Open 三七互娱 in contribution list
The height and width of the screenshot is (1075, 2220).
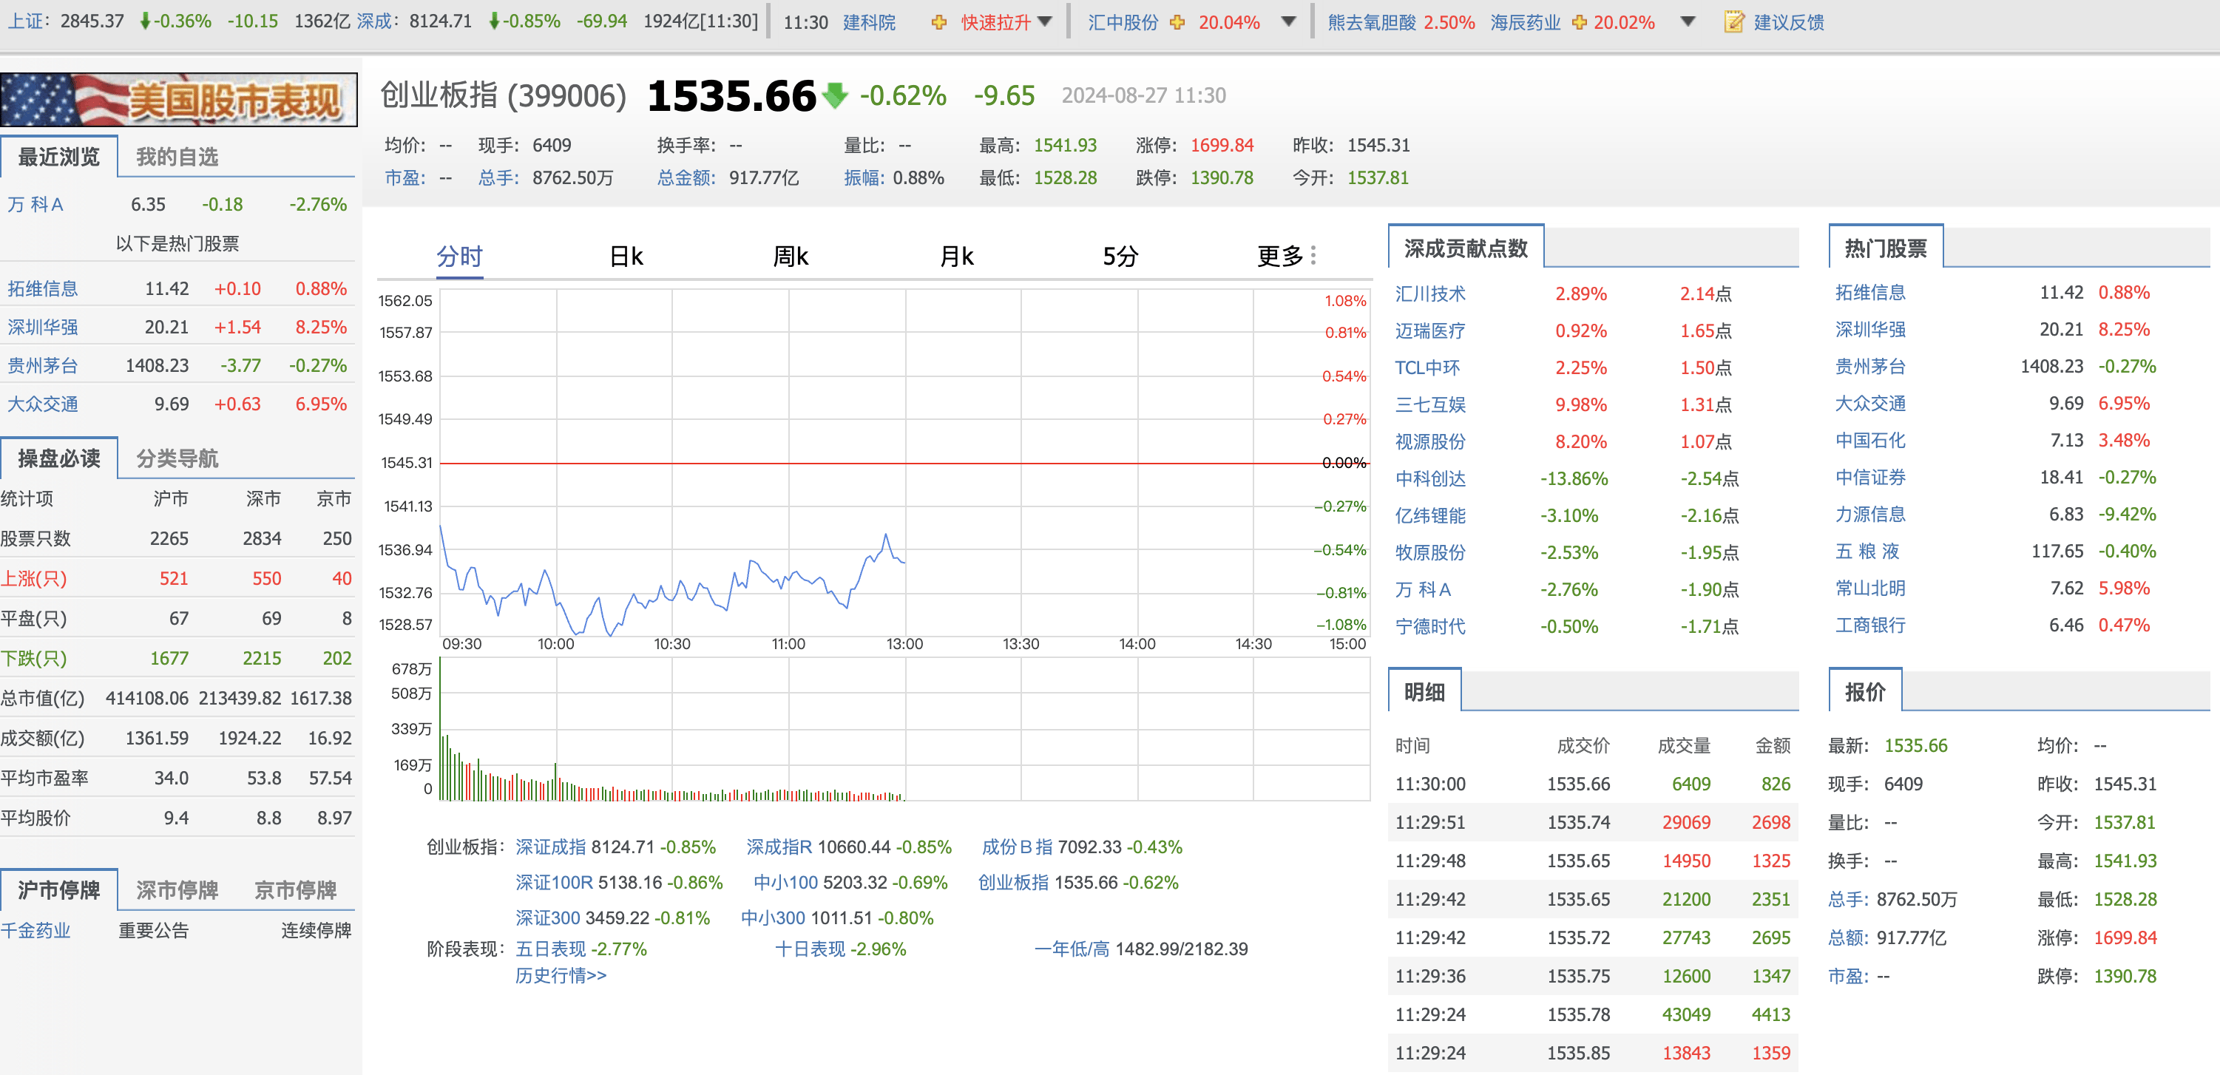click(x=1429, y=405)
